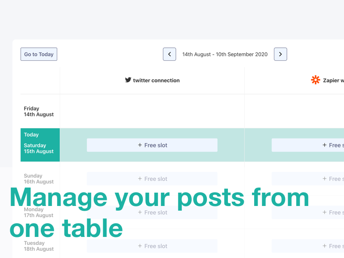Add post to Saturday twitter Free slot
344x258 pixels.
(152, 145)
